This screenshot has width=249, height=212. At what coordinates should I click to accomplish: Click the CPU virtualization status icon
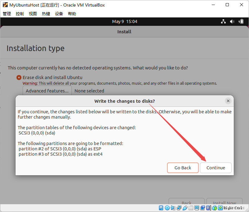208,208
